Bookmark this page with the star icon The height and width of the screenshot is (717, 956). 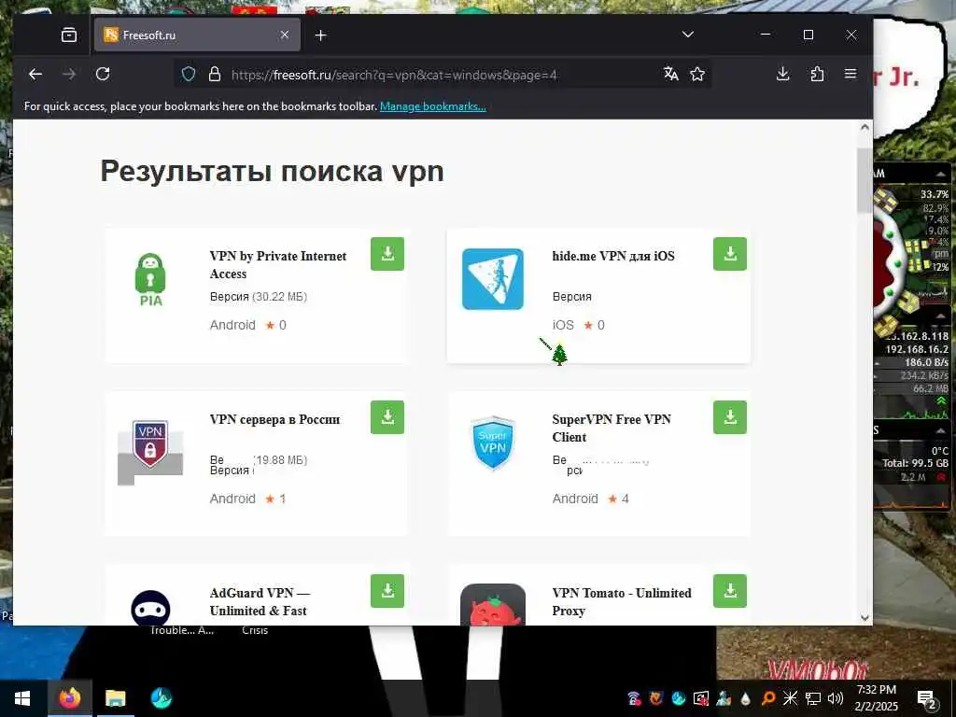[697, 75]
